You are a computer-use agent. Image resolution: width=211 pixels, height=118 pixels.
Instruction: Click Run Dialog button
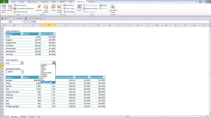[69, 12]
